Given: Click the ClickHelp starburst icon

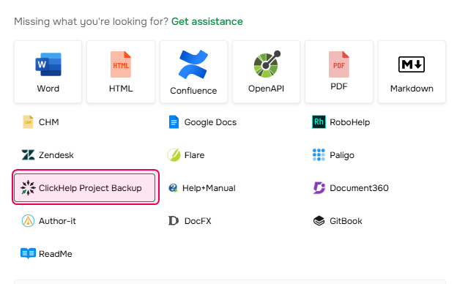Looking at the screenshot, I should (29, 188).
